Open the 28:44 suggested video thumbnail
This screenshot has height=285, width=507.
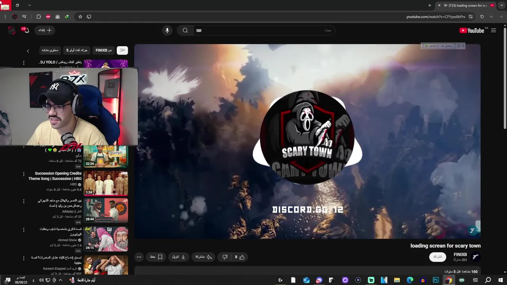[106, 210]
